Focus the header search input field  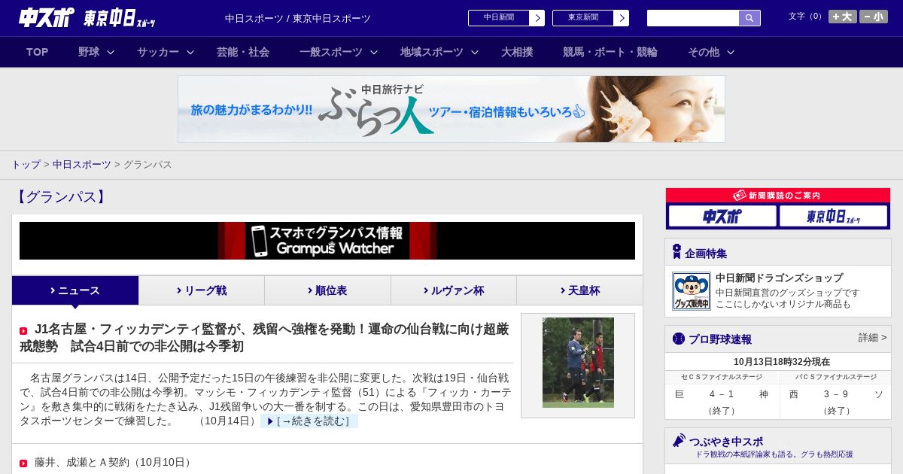pyautogui.click(x=693, y=18)
